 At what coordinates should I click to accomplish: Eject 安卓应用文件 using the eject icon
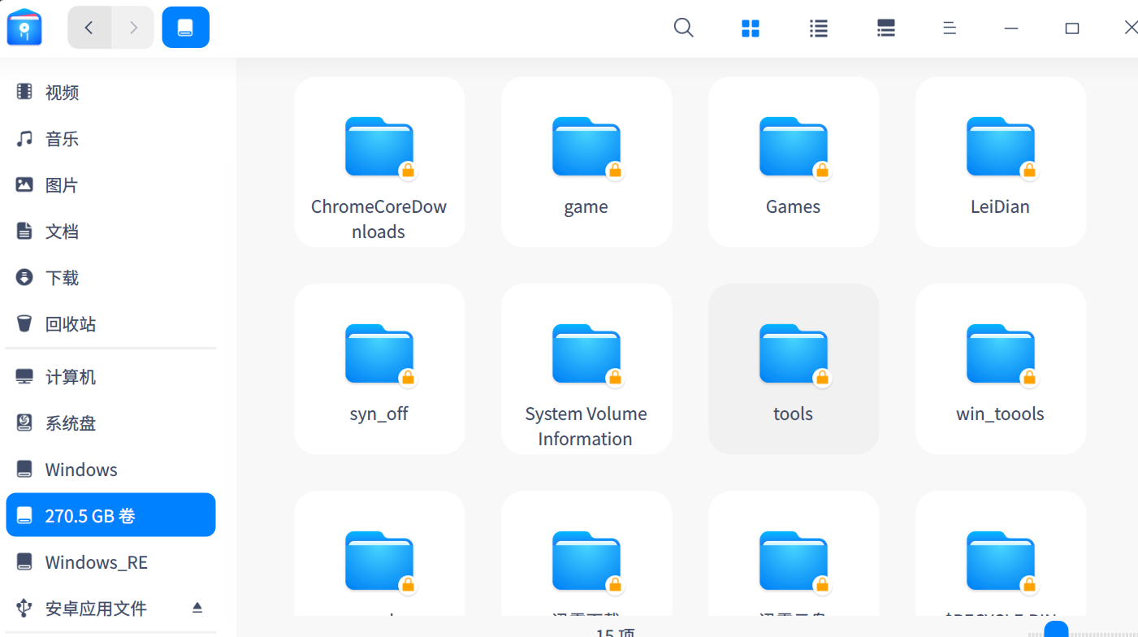(x=197, y=608)
